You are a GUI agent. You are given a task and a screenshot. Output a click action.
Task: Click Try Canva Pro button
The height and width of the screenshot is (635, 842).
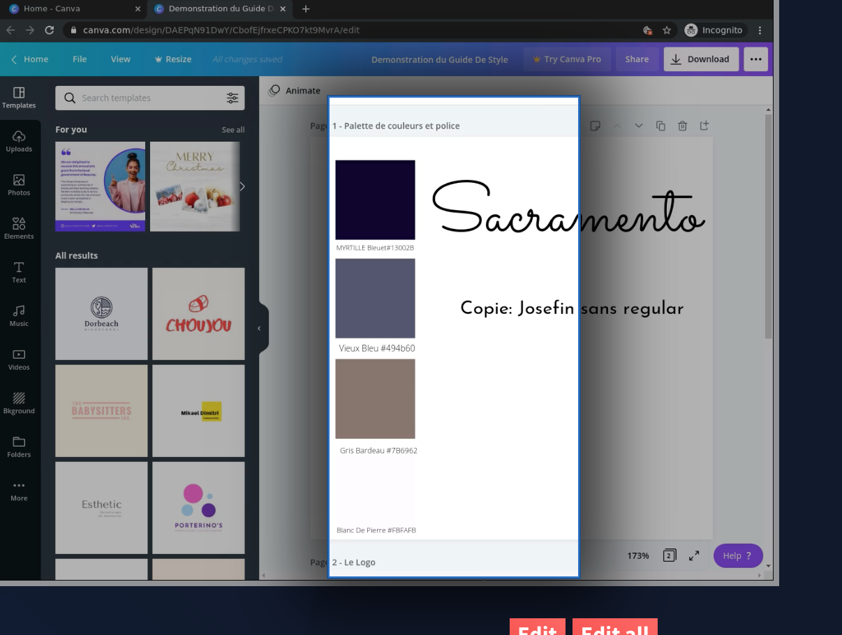(567, 59)
